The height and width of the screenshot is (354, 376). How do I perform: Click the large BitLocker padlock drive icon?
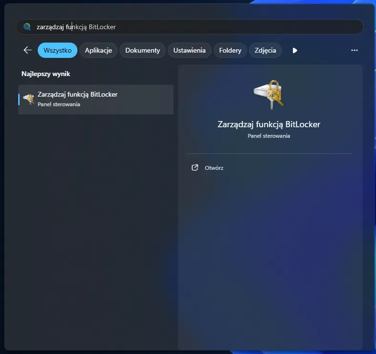point(269,95)
